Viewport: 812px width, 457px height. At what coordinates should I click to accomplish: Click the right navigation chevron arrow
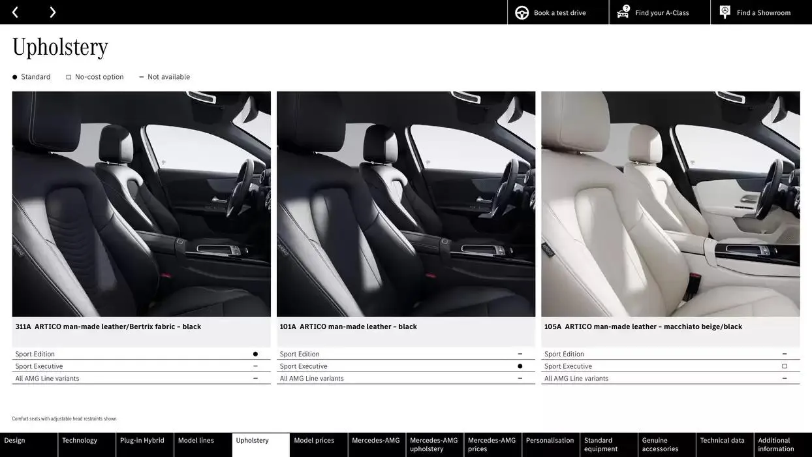click(52, 12)
